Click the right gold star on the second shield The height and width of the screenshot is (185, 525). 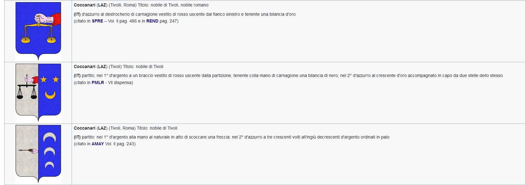click(56, 80)
